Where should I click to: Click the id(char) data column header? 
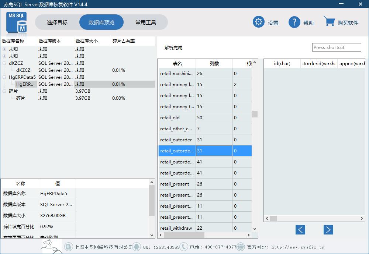point(282,64)
